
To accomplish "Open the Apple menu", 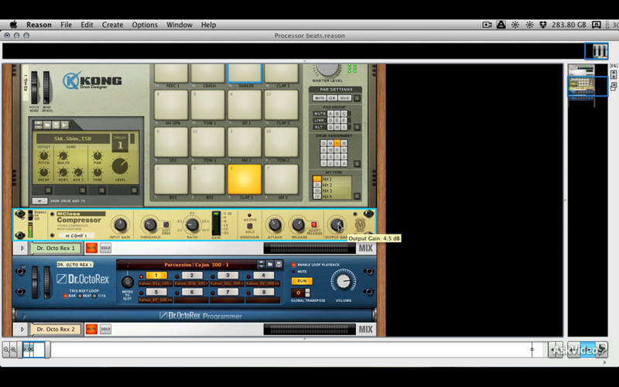I will point(13,25).
